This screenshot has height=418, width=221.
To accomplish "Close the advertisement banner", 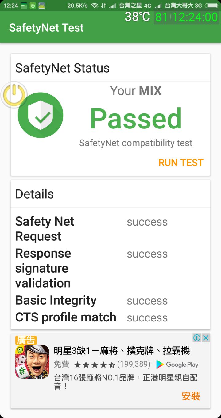I will pyautogui.click(x=206, y=338).
